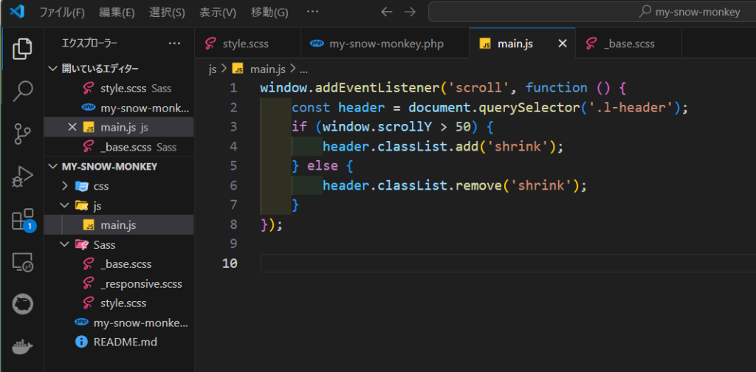Viewport: 756px width, 372px height.
Task: Click 'remove' method on line 6
Action: coord(478,185)
